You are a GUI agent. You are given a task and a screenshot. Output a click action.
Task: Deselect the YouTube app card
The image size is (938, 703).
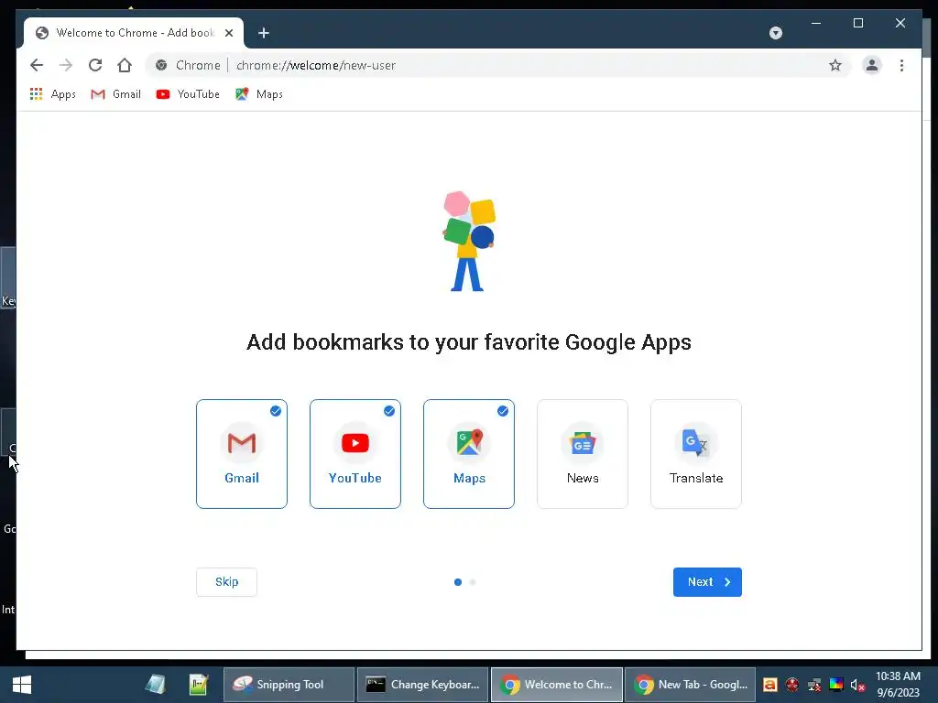click(355, 454)
